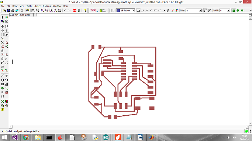Click the Windows Start button
The image size is (252, 141).
click(4, 137)
